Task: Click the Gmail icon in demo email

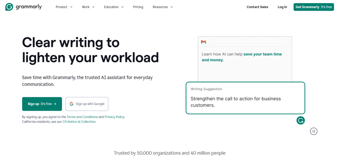Action: [x=204, y=42]
